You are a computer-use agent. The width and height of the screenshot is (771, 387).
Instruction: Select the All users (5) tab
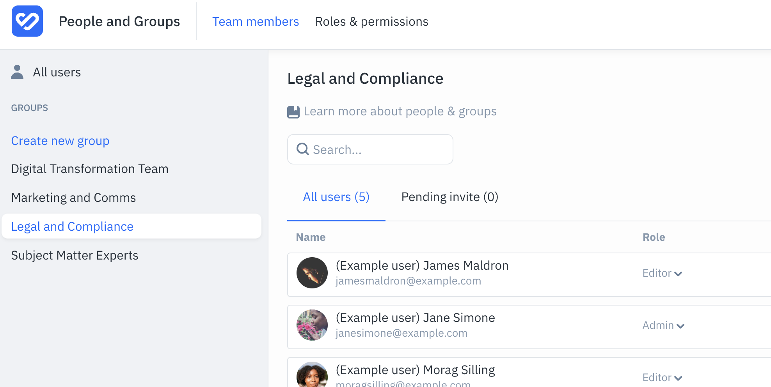(x=336, y=197)
